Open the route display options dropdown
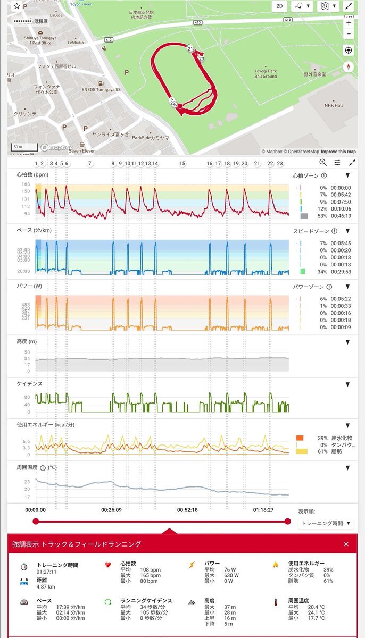The image size is (365, 638). pos(304,6)
